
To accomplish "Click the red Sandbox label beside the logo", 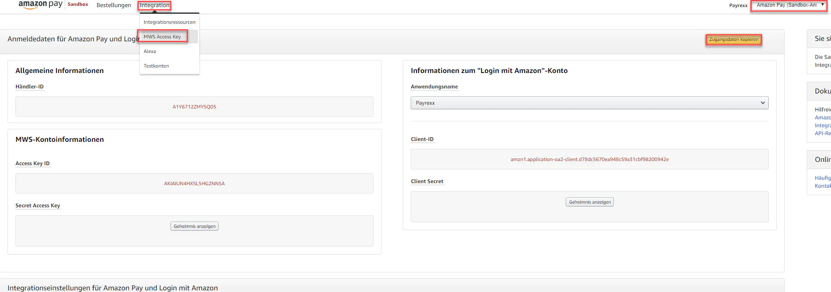I will coord(78,5).
